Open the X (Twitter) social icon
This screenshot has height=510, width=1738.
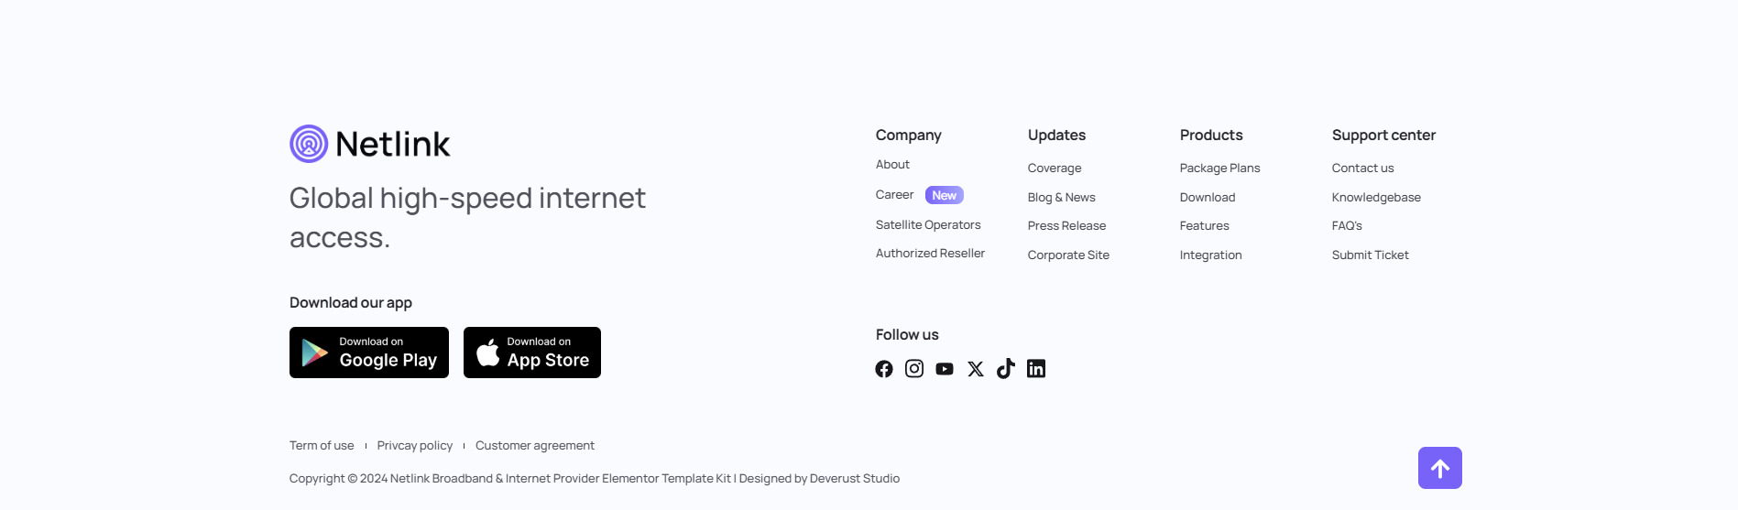tap(976, 369)
